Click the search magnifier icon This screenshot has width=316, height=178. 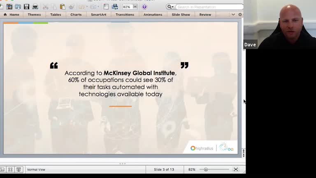pyautogui.click(x=170, y=7)
